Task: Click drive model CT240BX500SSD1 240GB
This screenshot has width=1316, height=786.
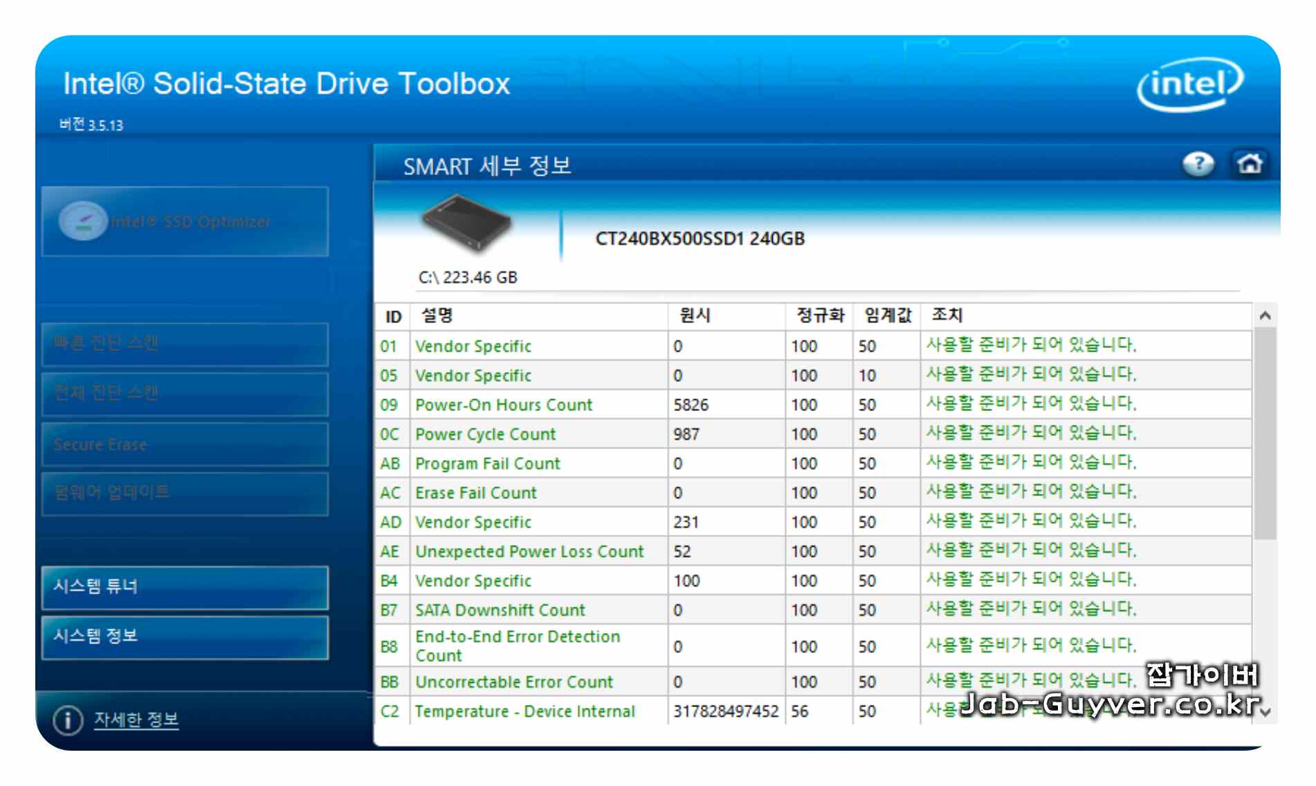Action: point(700,239)
